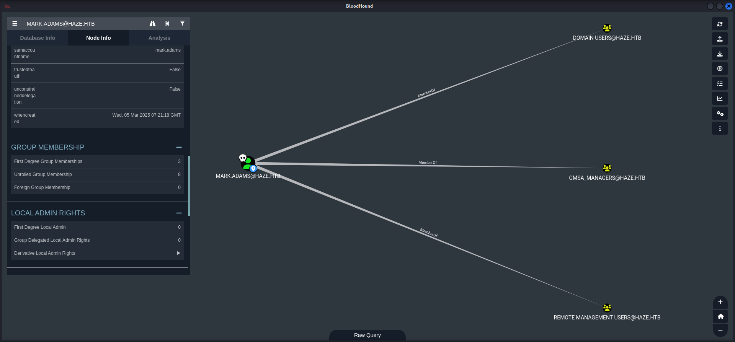Click the export graph download icon

(720, 54)
